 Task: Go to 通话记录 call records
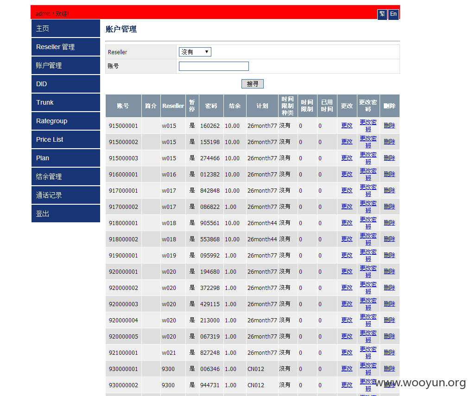tap(66, 195)
